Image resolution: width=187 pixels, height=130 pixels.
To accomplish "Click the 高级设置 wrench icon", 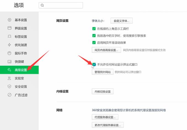I will [x=9, y=70].
